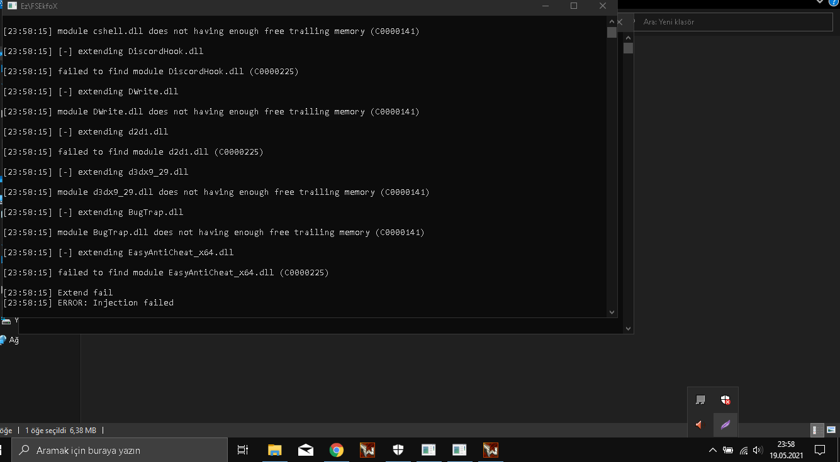Minimize the console window
840x462 pixels.
point(544,6)
